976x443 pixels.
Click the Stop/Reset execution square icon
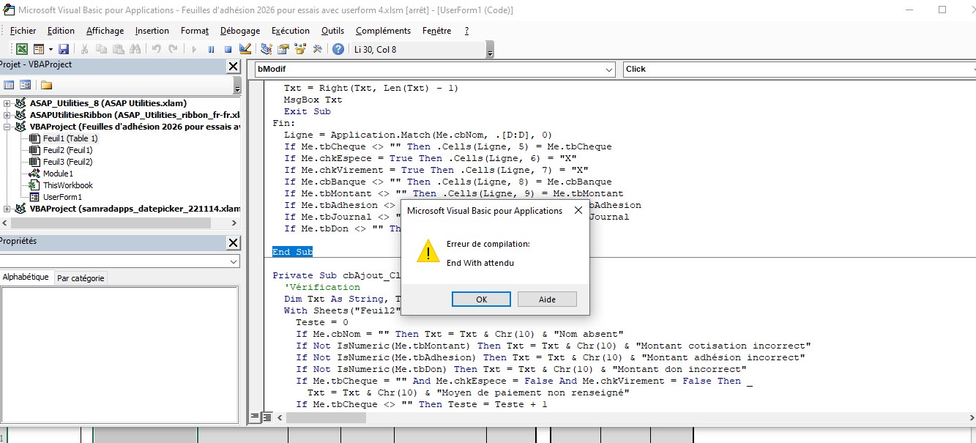[x=228, y=49]
